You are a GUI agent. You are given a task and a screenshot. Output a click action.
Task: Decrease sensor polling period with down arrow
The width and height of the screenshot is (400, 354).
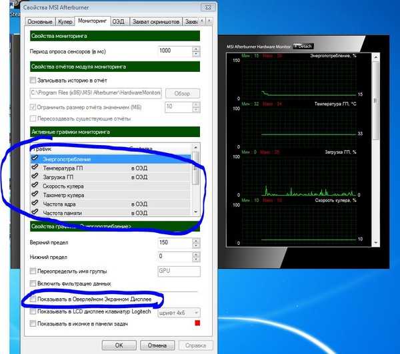[196, 54]
